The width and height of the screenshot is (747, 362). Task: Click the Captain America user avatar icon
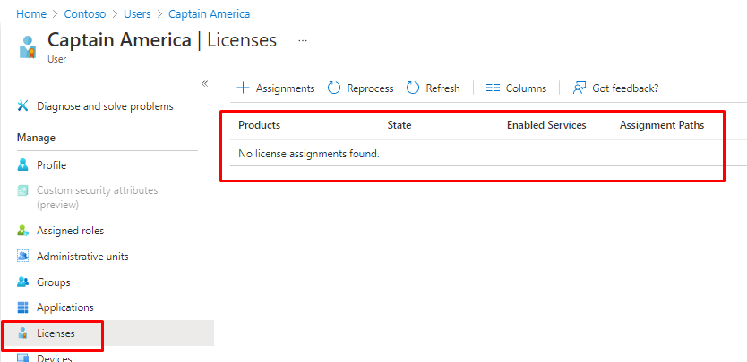click(29, 46)
